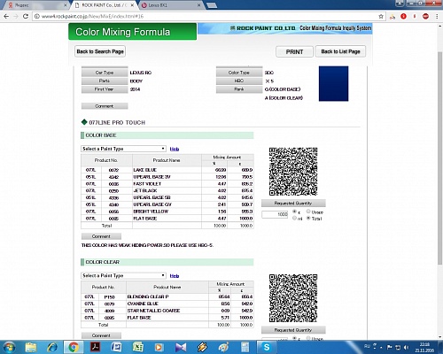Click the page vertical scrollbar

pos(439,158)
